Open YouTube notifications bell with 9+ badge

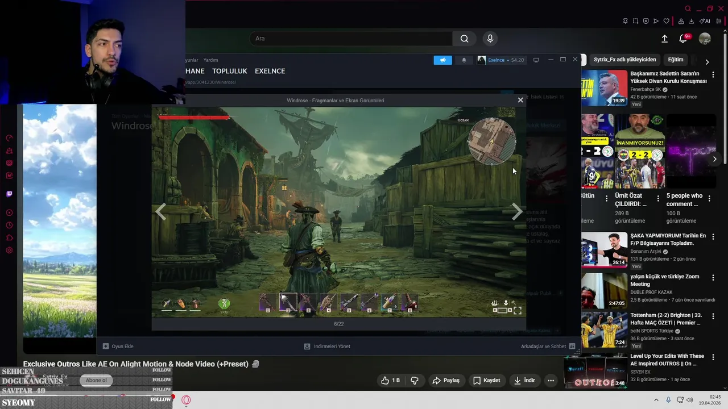tap(683, 39)
